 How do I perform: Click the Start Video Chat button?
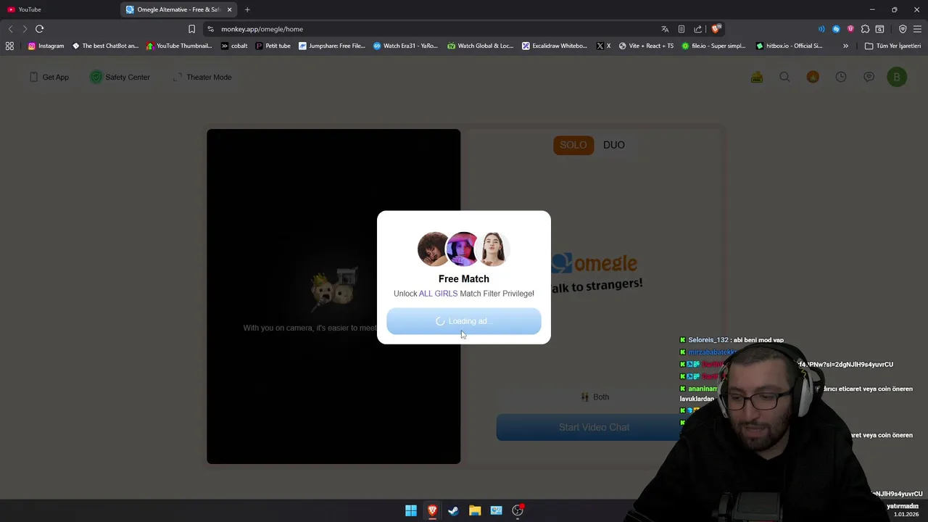tap(594, 427)
